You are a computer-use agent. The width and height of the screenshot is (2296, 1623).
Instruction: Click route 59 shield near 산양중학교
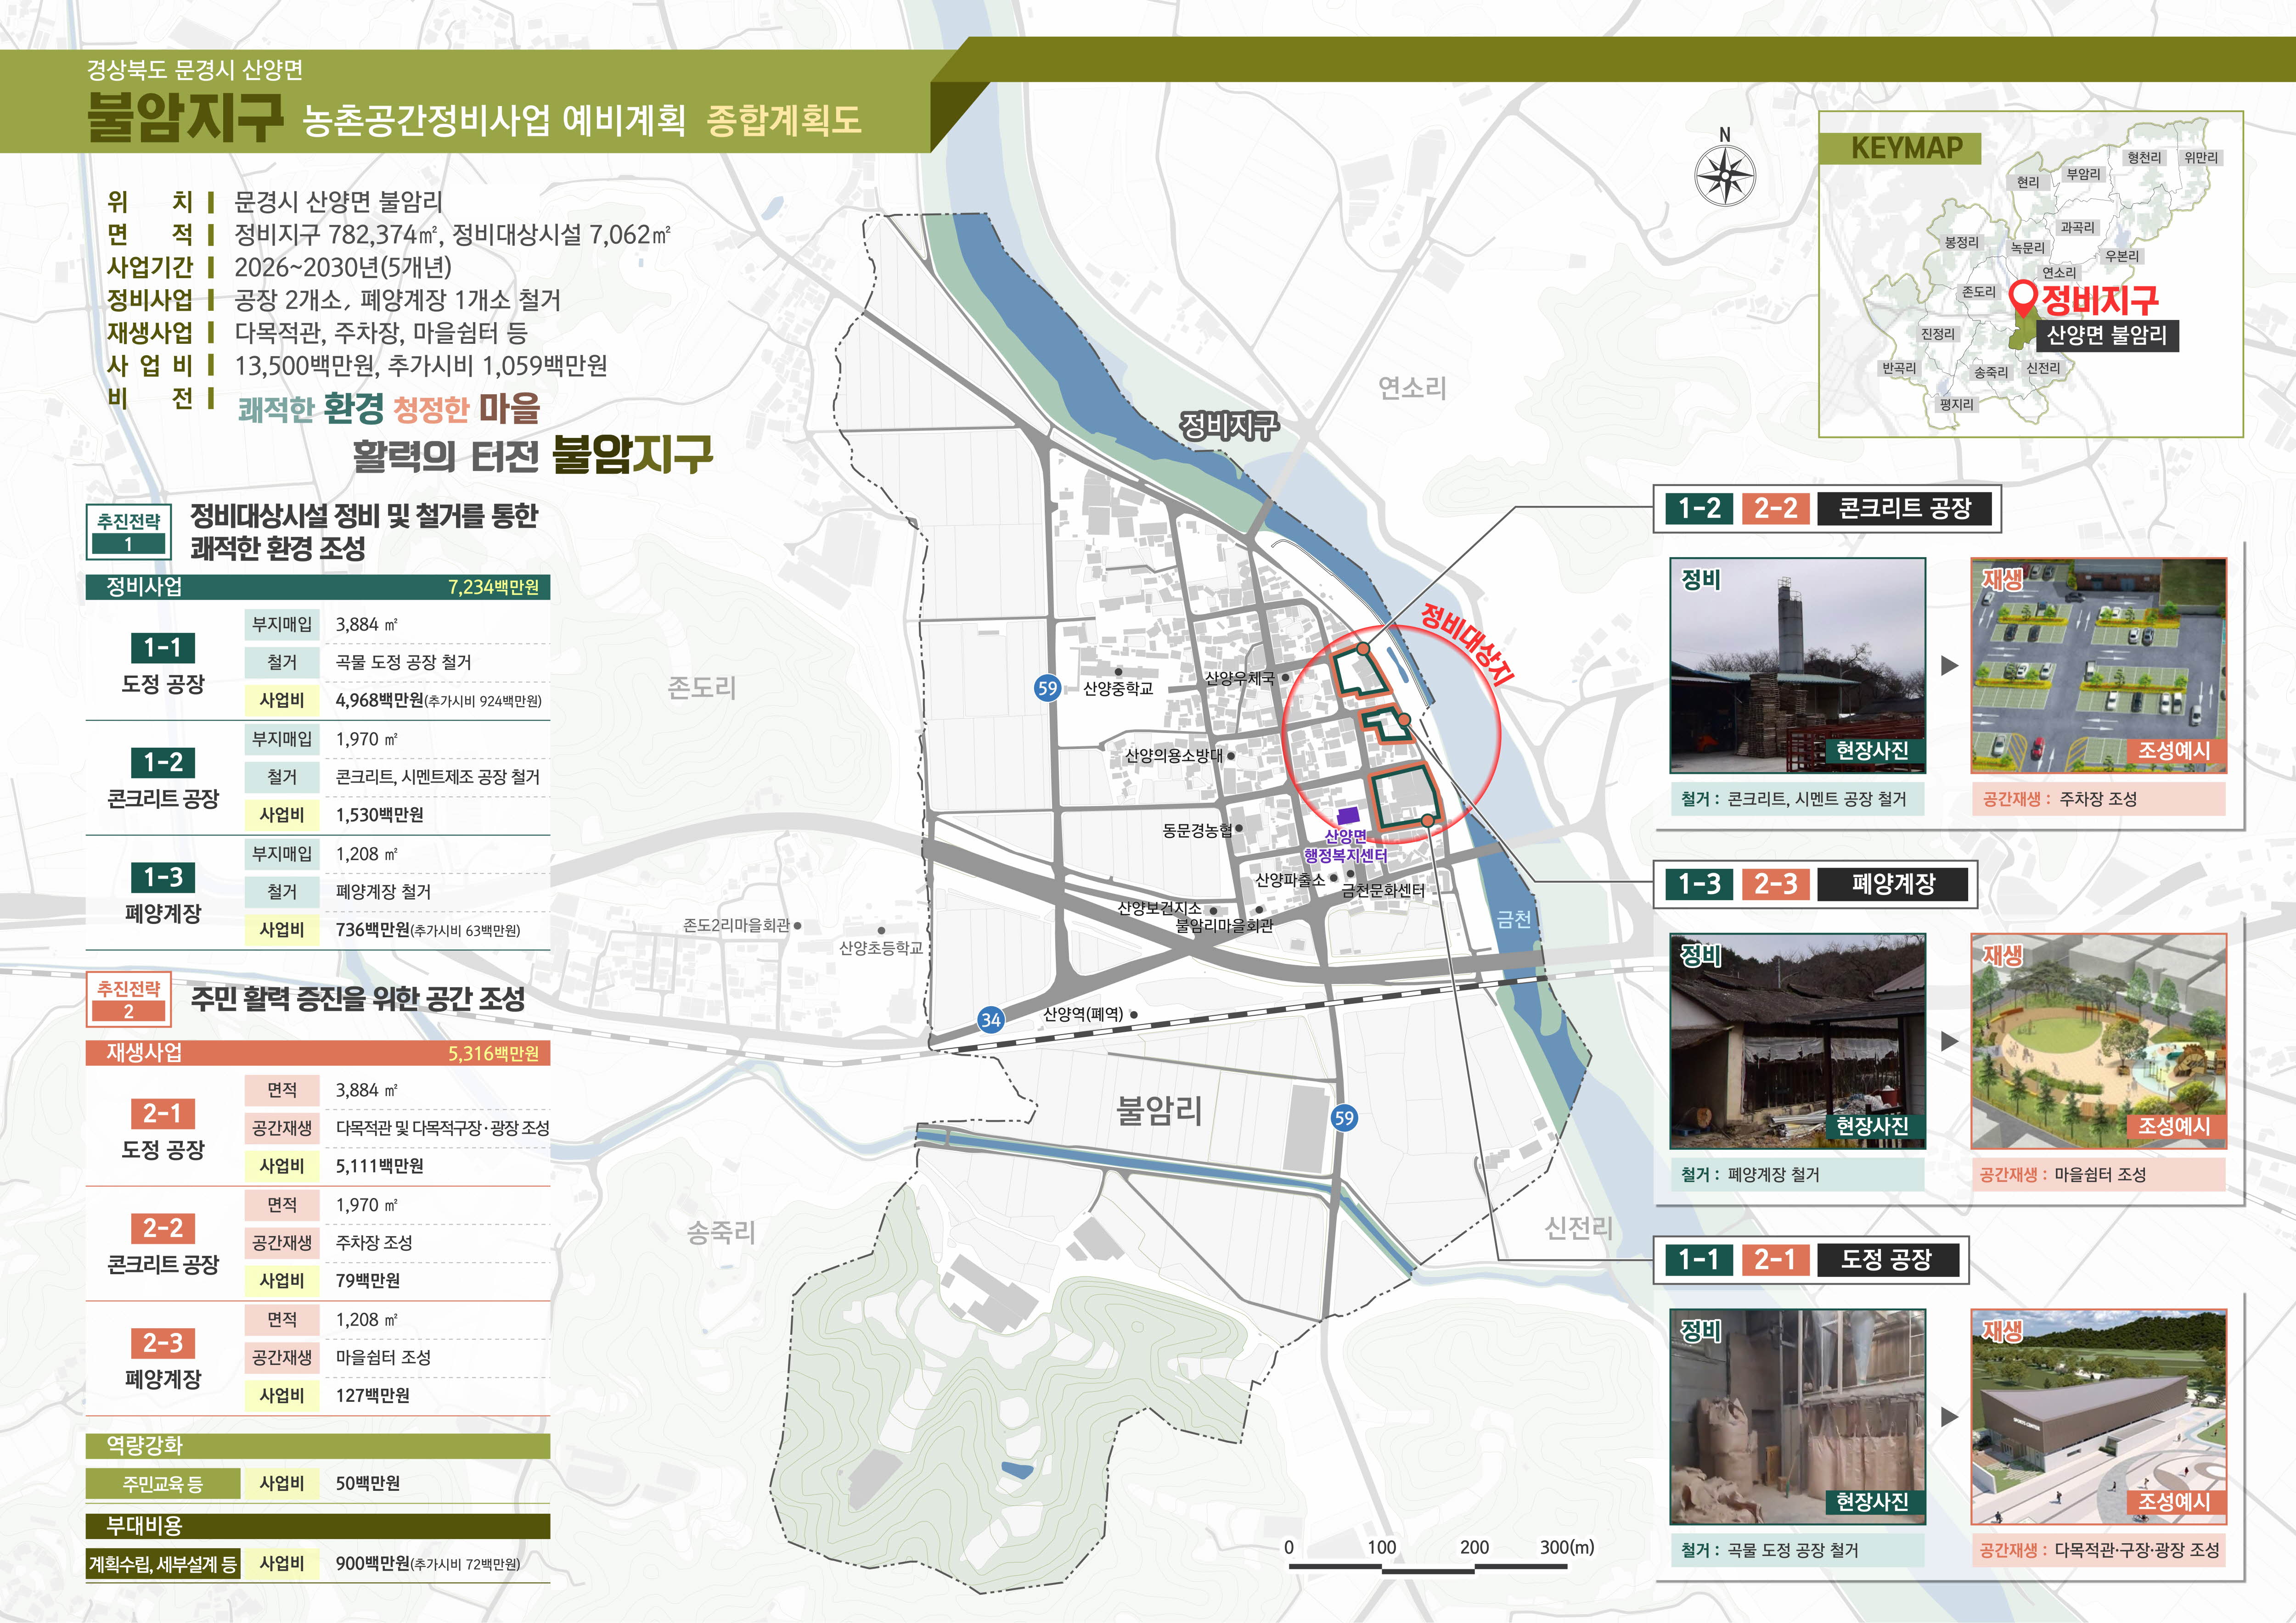point(1047,688)
